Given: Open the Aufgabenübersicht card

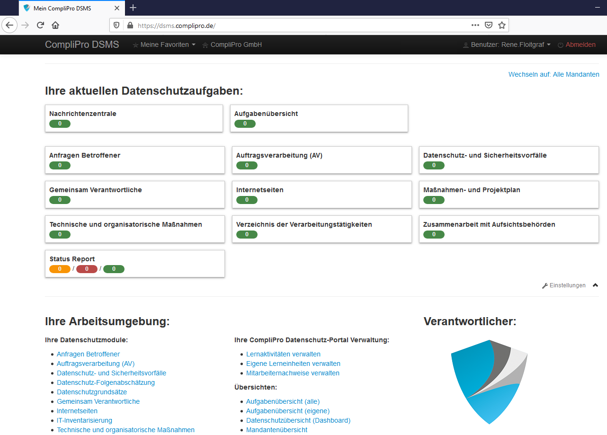Looking at the screenshot, I should [x=319, y=118].
